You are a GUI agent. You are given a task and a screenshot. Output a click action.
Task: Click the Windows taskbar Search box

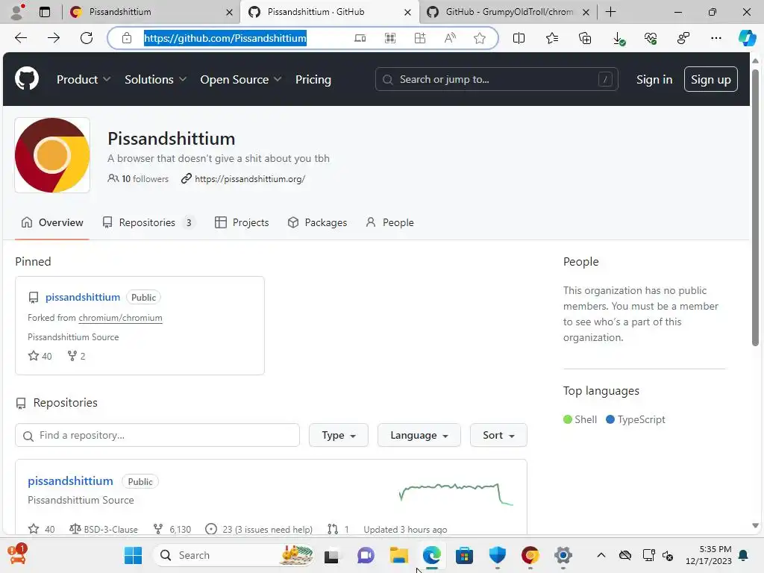point(234,555)
